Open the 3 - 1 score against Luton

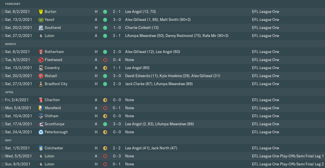[x=117, y=36]
